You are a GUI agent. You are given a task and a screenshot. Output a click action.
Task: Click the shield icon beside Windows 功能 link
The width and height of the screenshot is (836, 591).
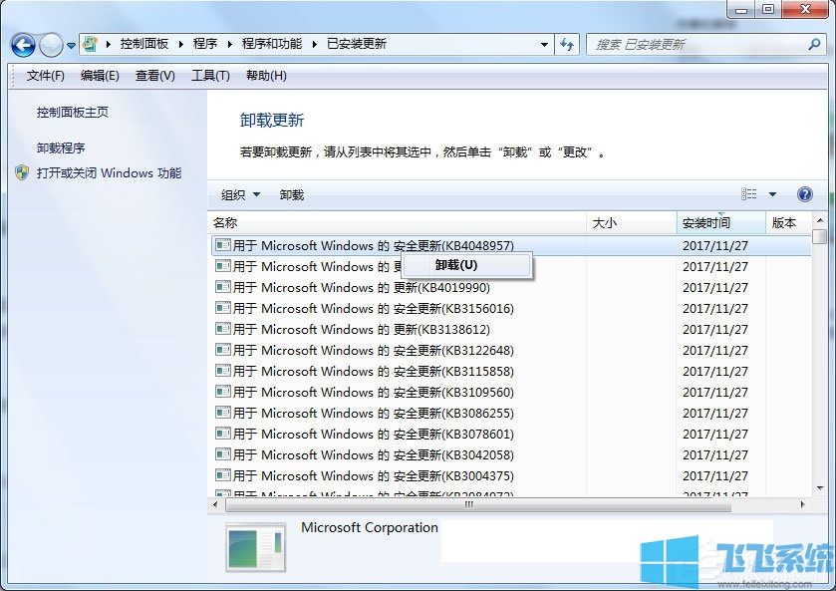(x=21, y=172)
